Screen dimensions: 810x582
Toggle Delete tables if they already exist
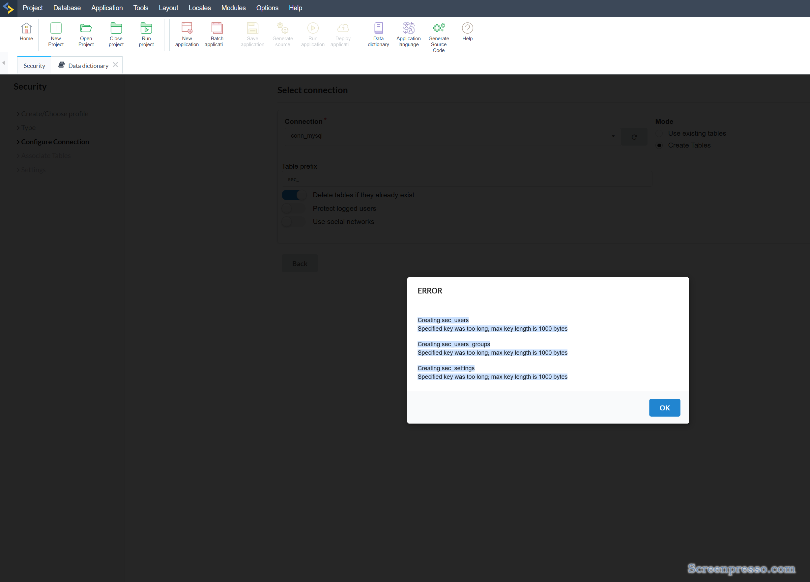(x=294, y=195)
